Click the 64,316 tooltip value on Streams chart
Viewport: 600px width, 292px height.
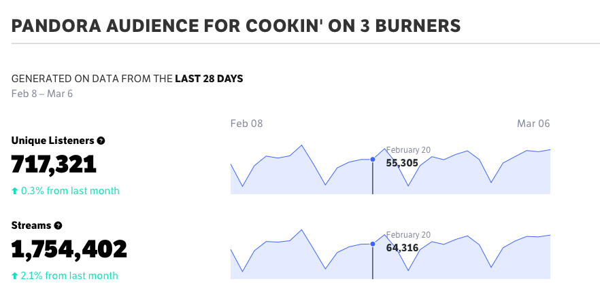(x=402, y=248)
